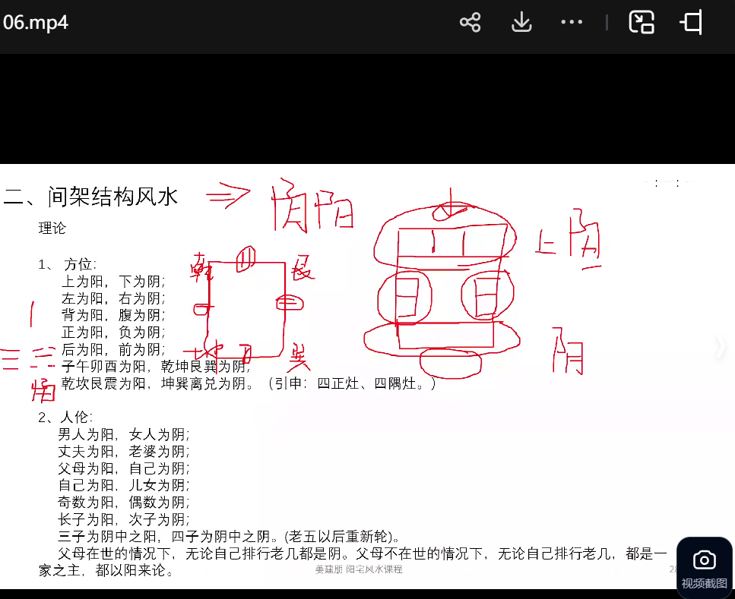Click the red handwritten 上阳 annotation

[569, 244]
